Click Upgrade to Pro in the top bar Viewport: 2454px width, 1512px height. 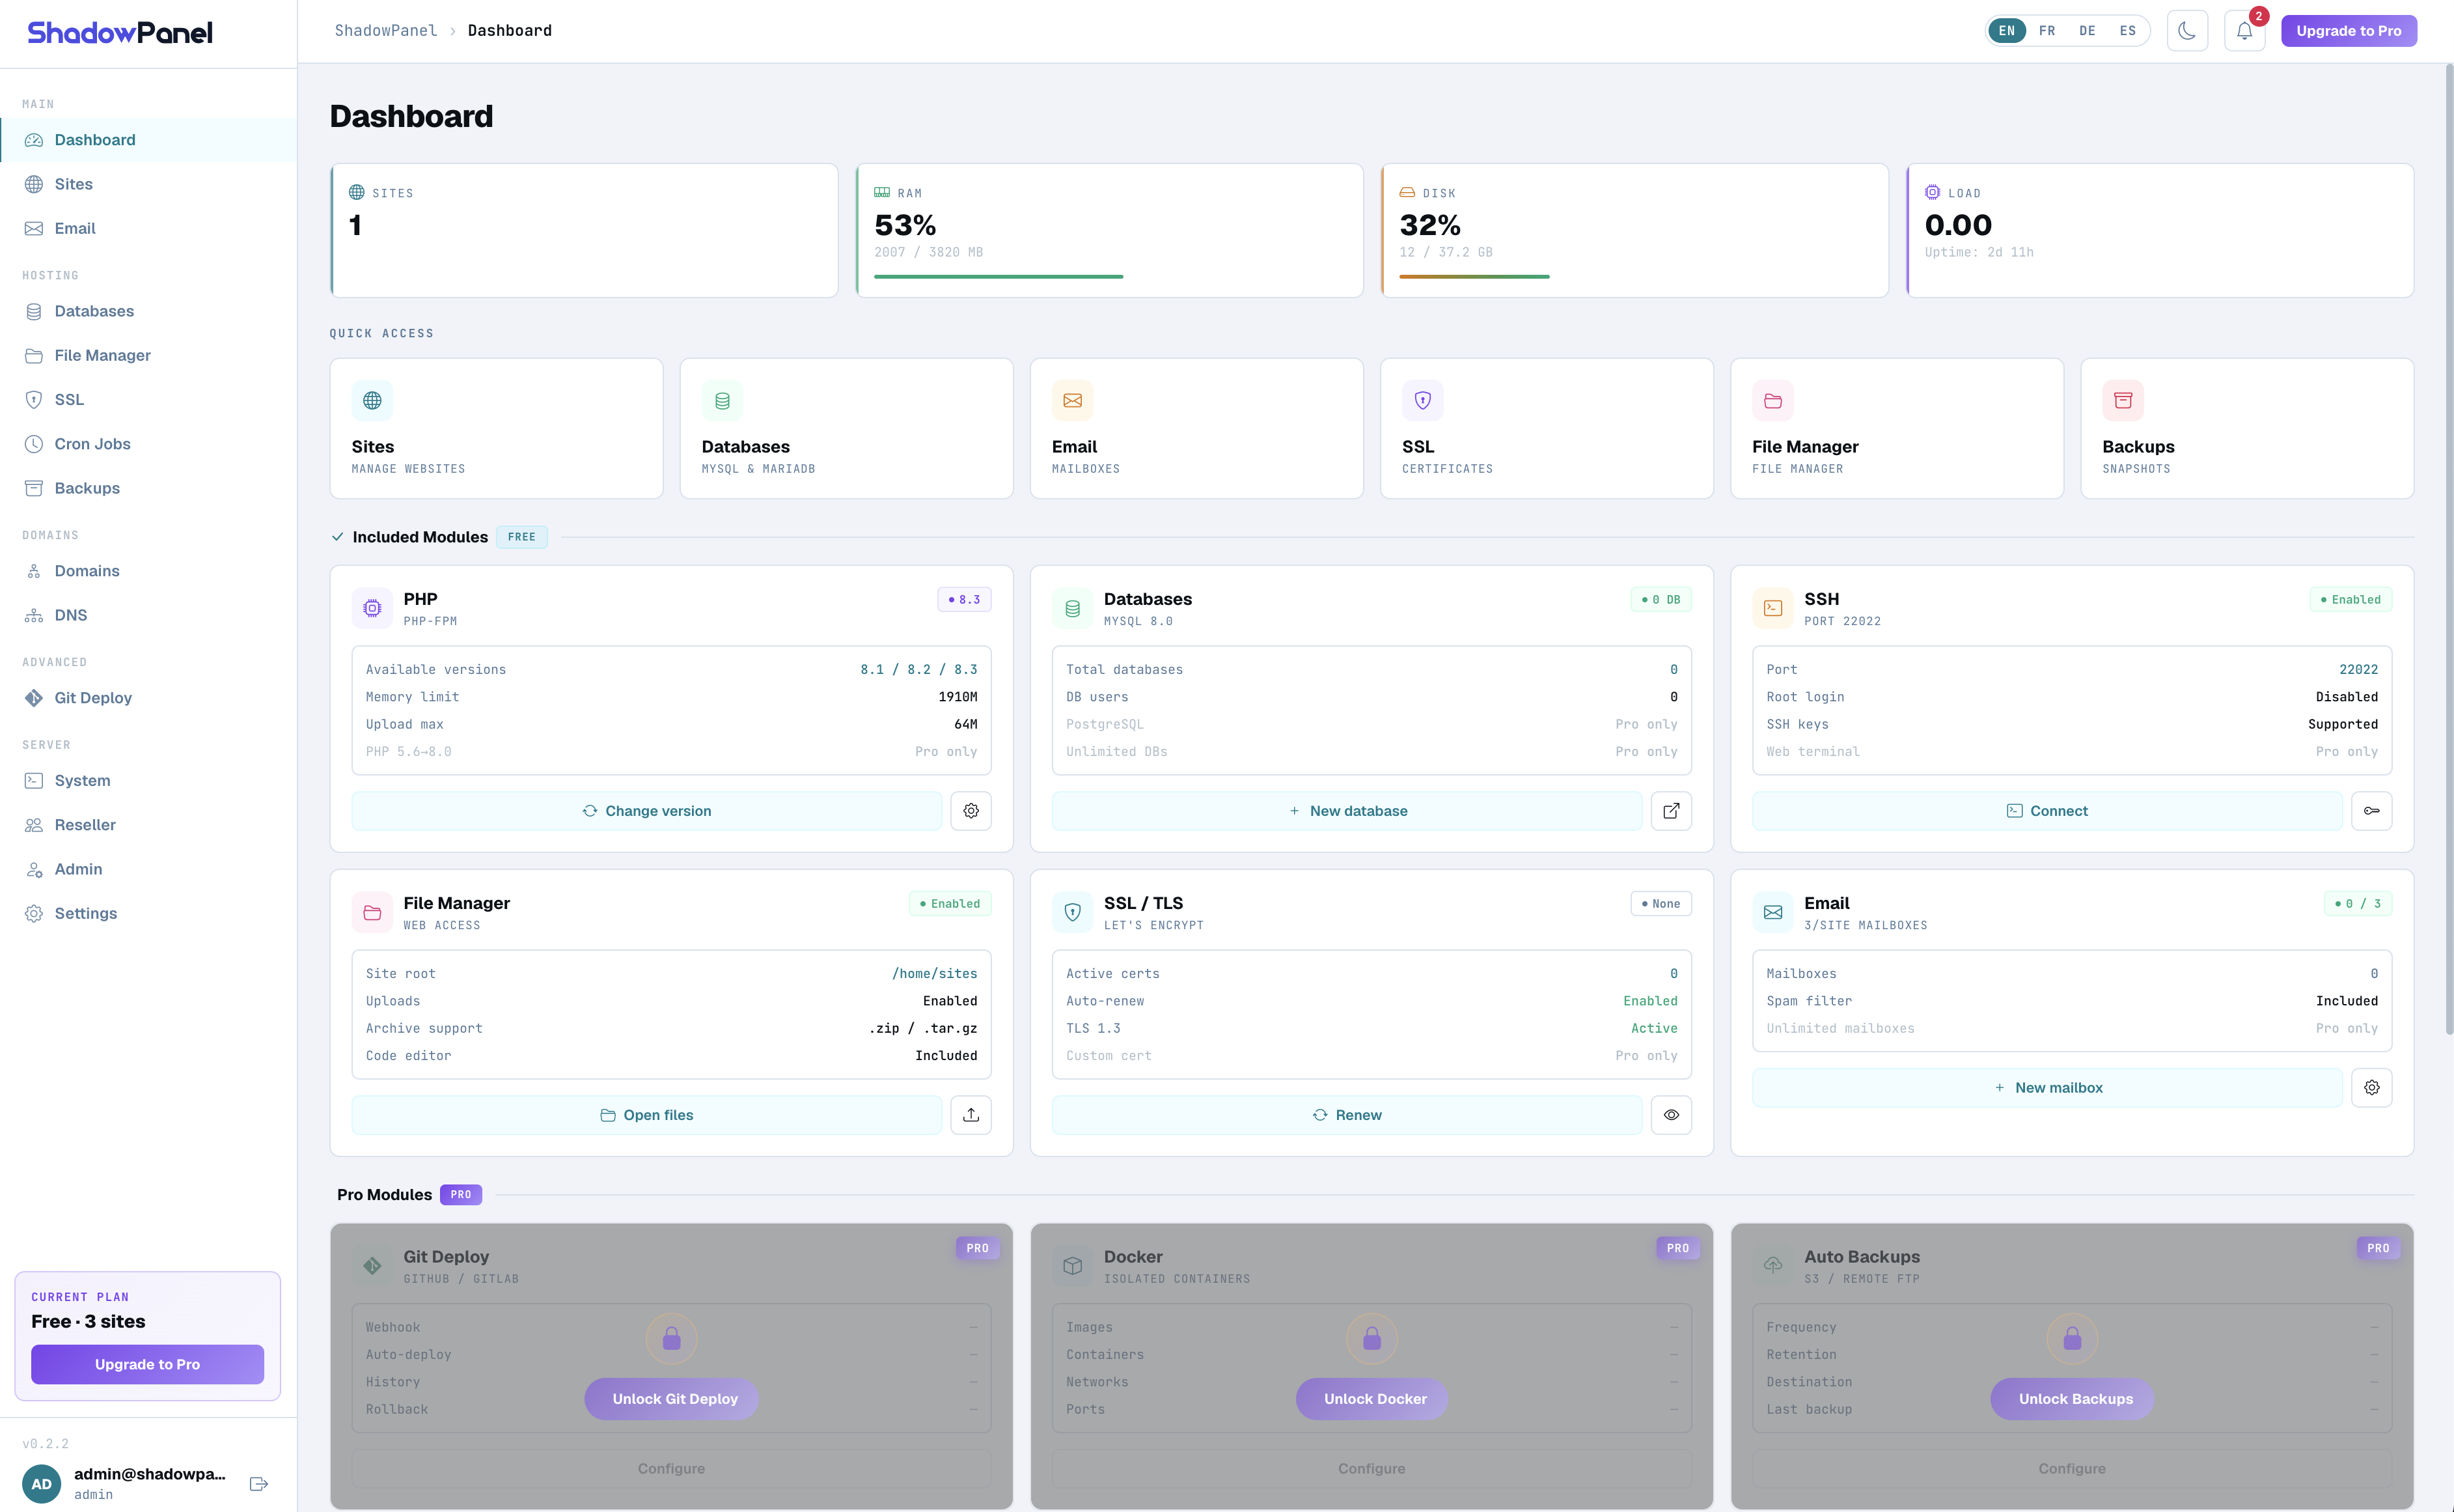(x=2348, y=31)
